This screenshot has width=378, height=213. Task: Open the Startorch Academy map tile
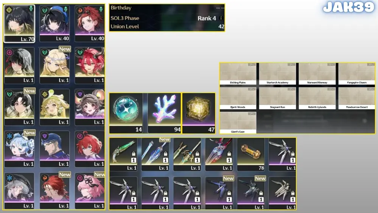pos(277,74)
